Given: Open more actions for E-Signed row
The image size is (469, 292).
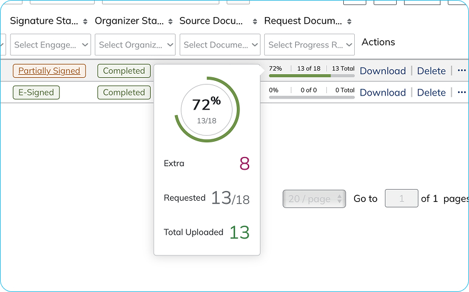Looking at the screenshot, I should (462, 92).
